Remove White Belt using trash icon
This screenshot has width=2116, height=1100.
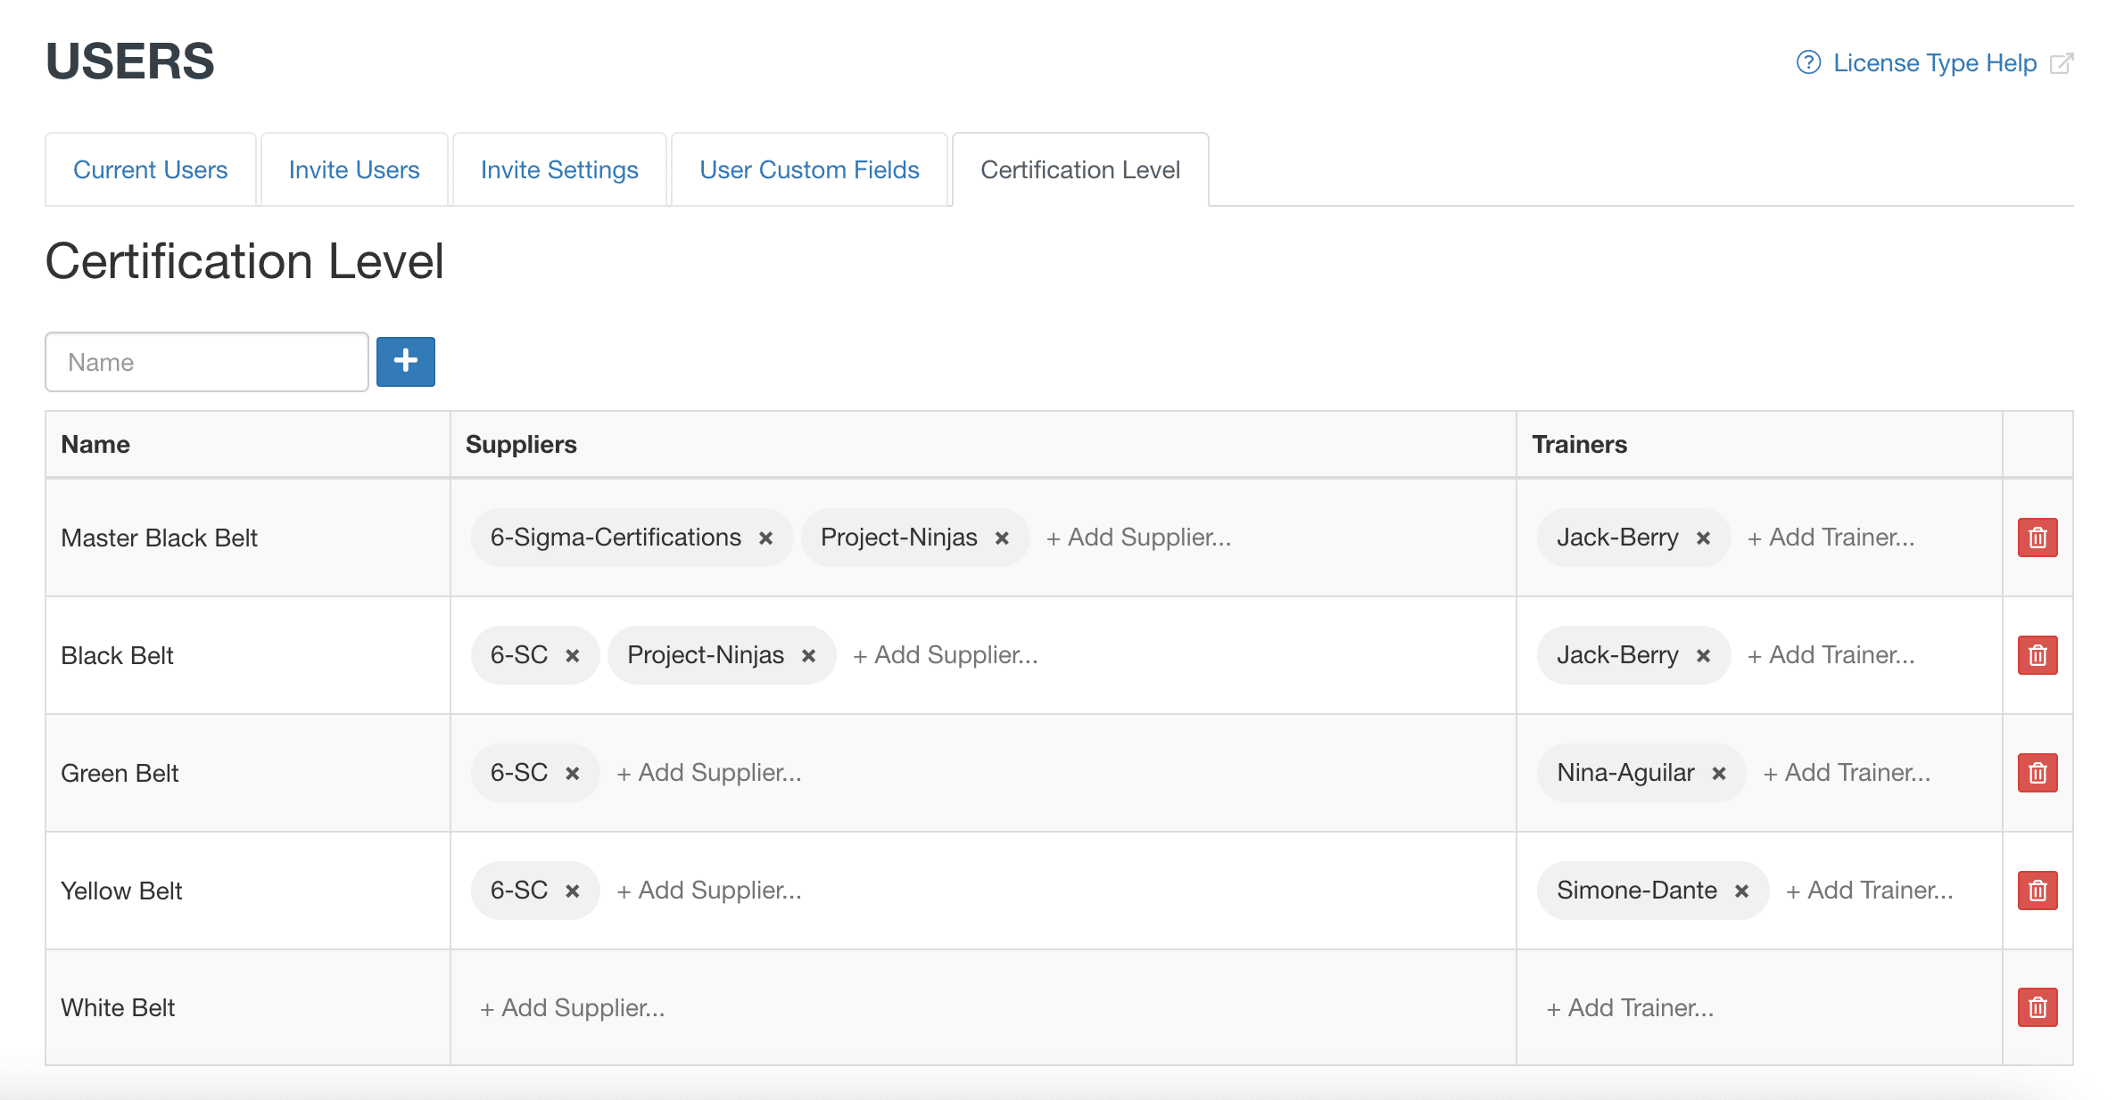click(2037, 1007)
